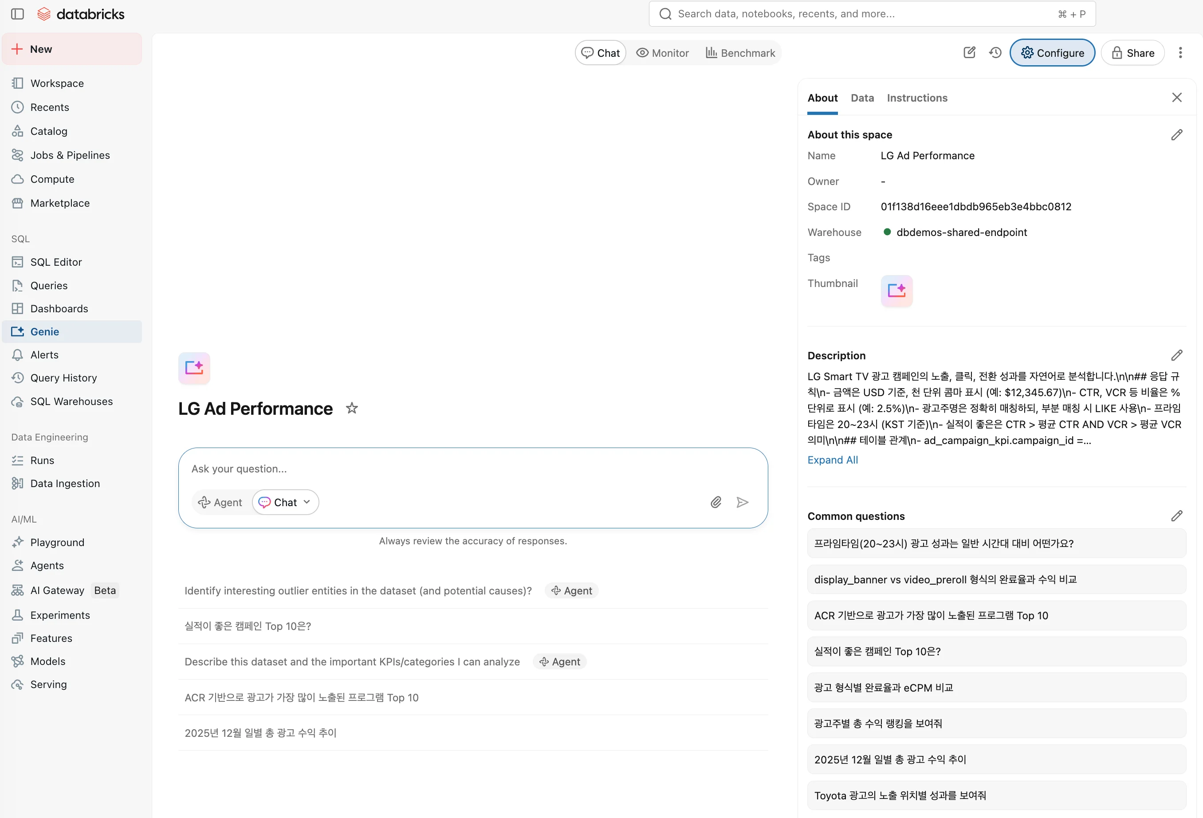Click common question '광고주별 총 수익 랭킹을 보여줘'
The height and width of the screenshot is (818, 1203).
click(996, 723)
